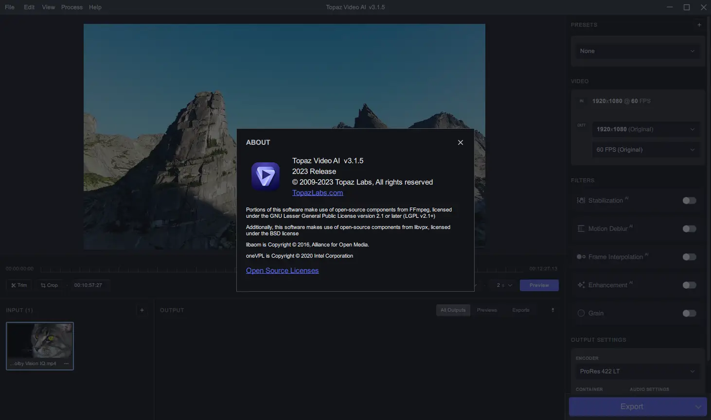The width and height of the screenshot is (711, 420).
Task: Click the Export button
Action: pos(632,407)
